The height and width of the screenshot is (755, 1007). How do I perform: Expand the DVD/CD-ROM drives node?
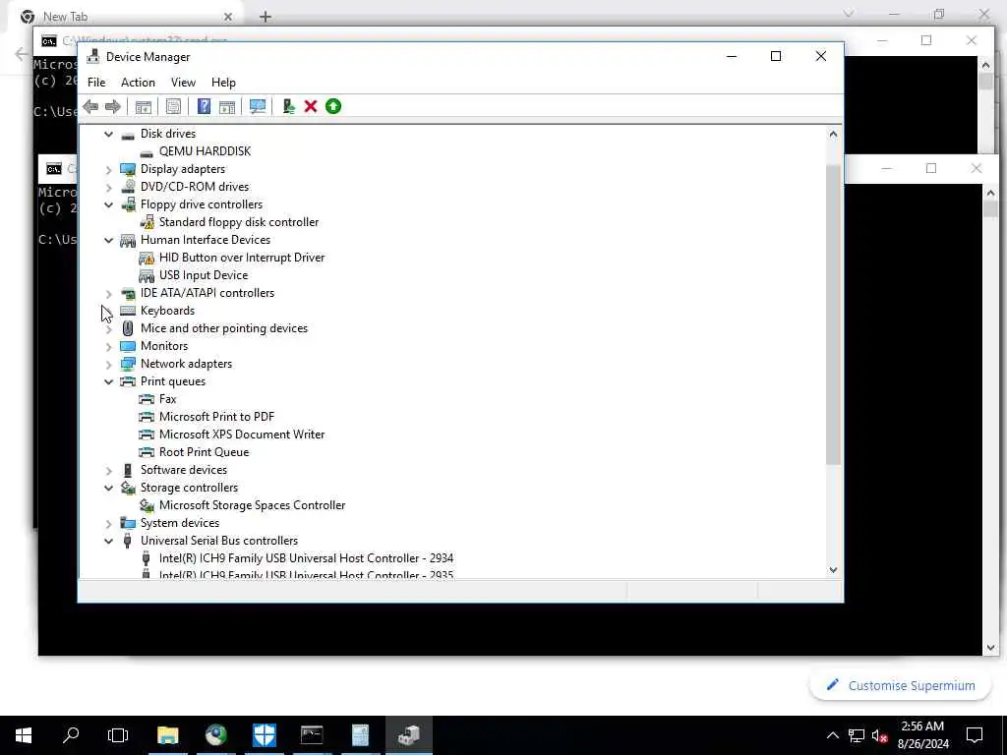pos(108,187)
